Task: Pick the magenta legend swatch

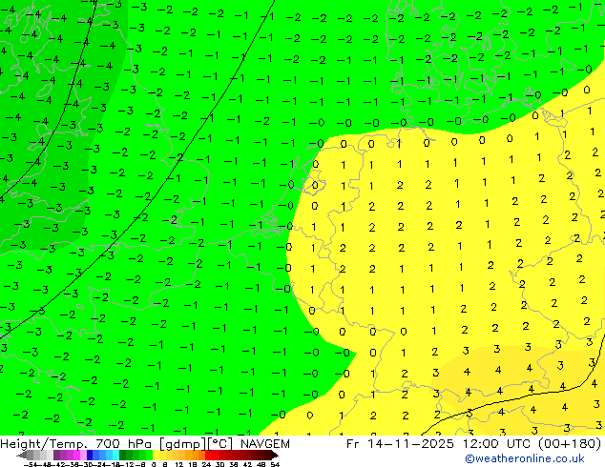Action: click(76, 455)
